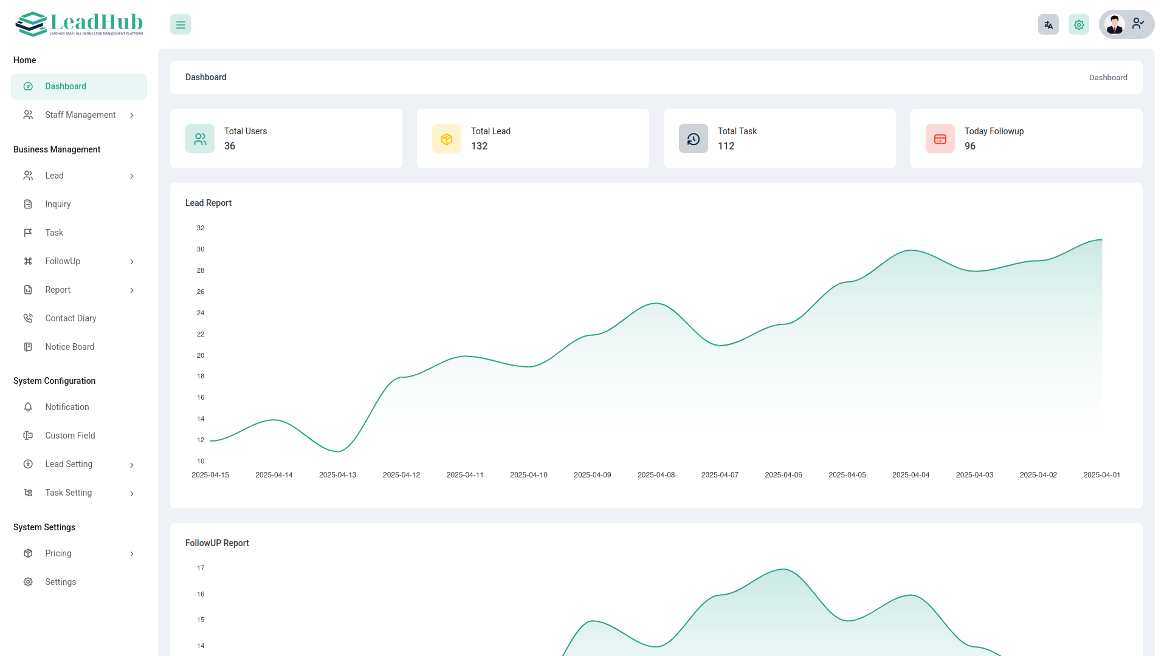Open the language translation icon
Screen dimensions: 1167x656
[1048, 25]
